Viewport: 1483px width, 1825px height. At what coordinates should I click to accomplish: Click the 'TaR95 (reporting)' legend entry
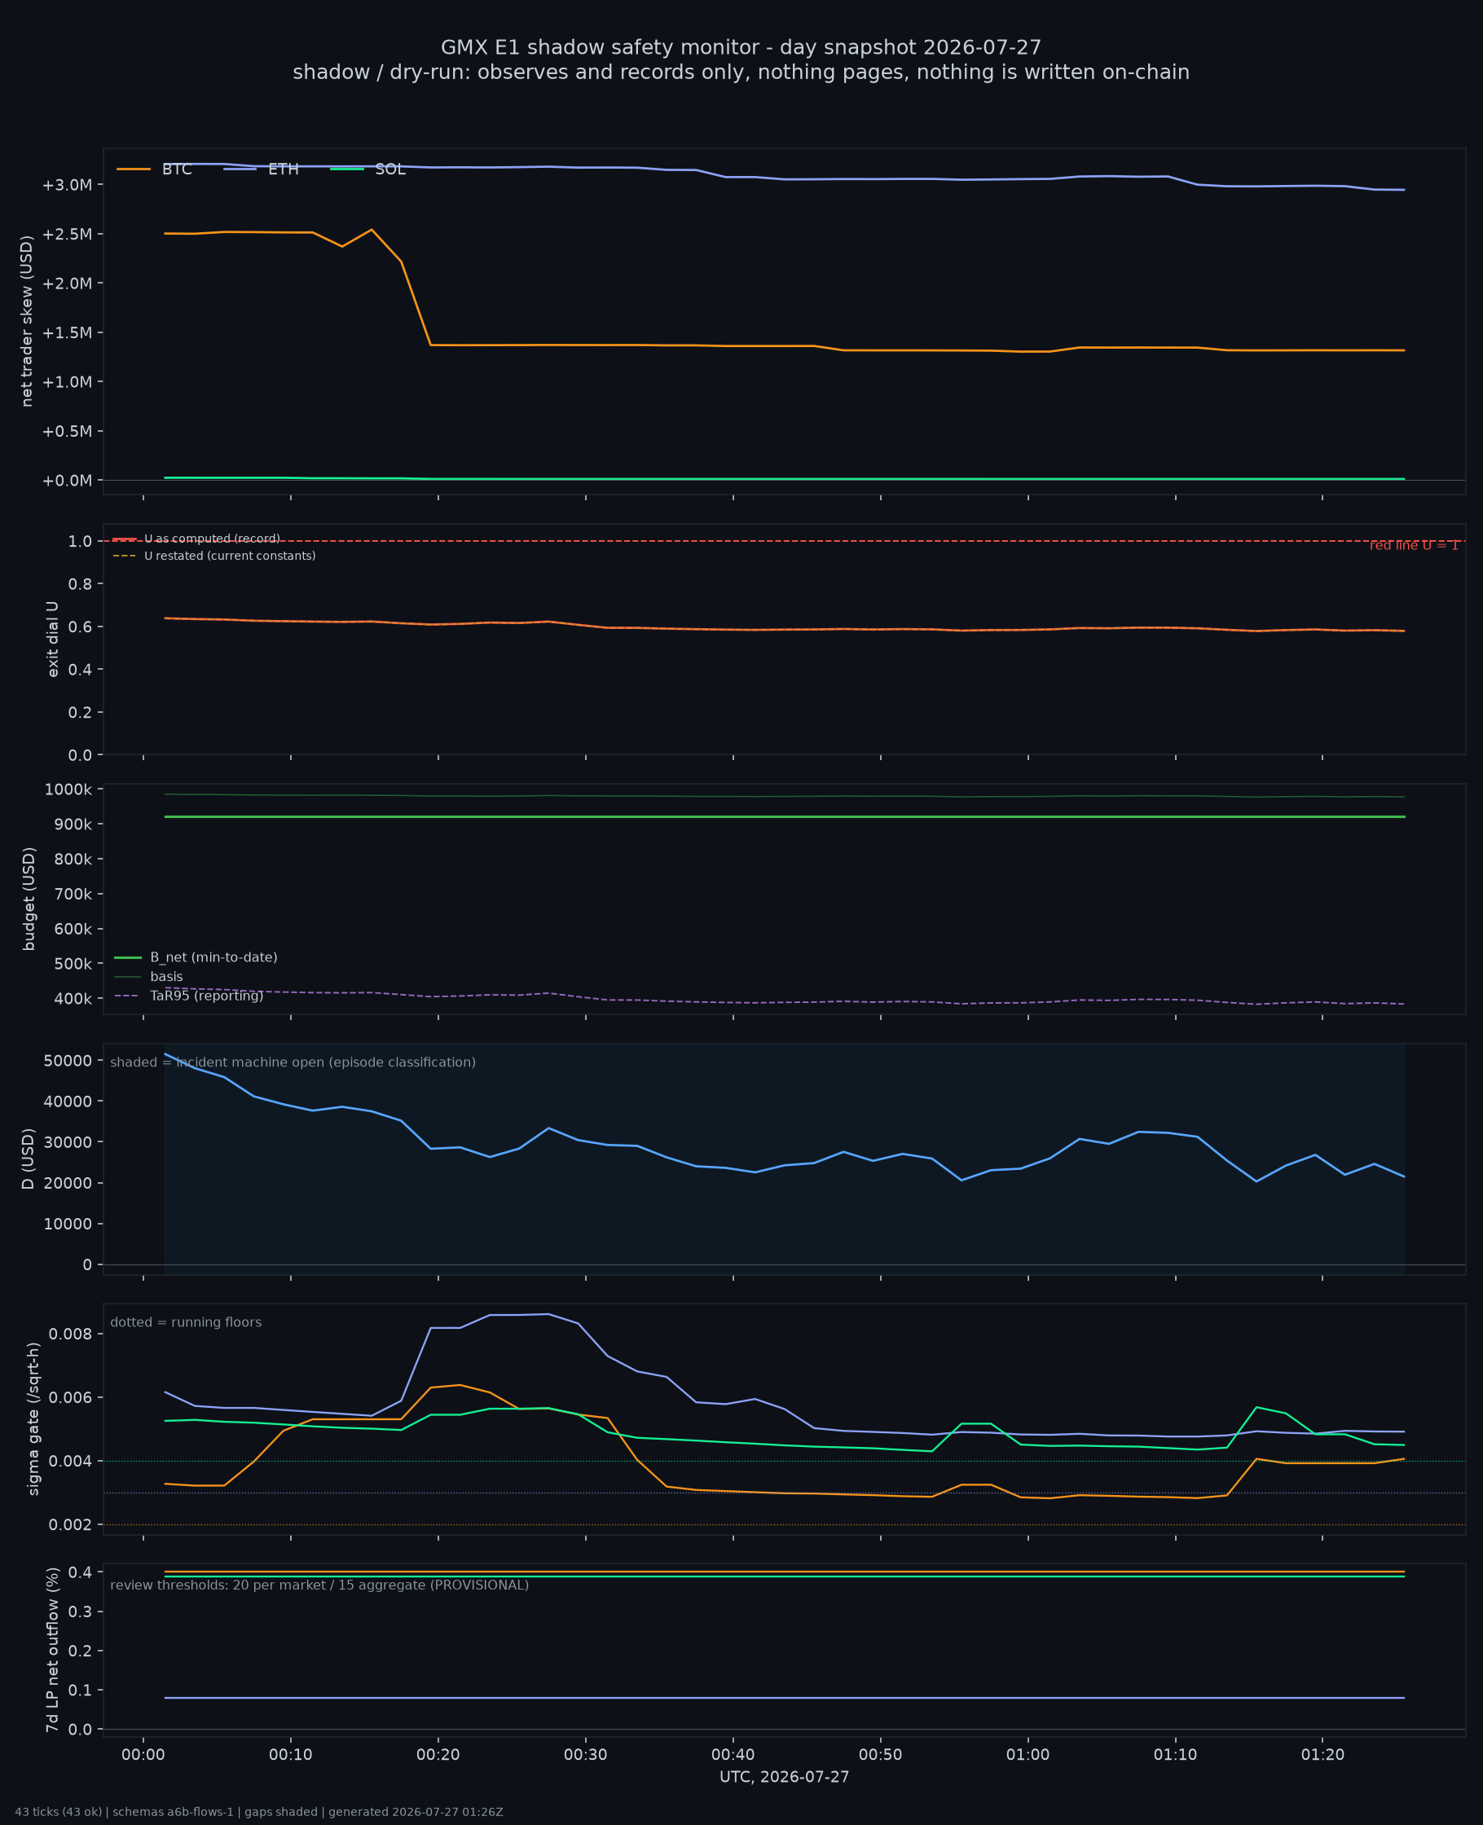click(x=189, y=996)
